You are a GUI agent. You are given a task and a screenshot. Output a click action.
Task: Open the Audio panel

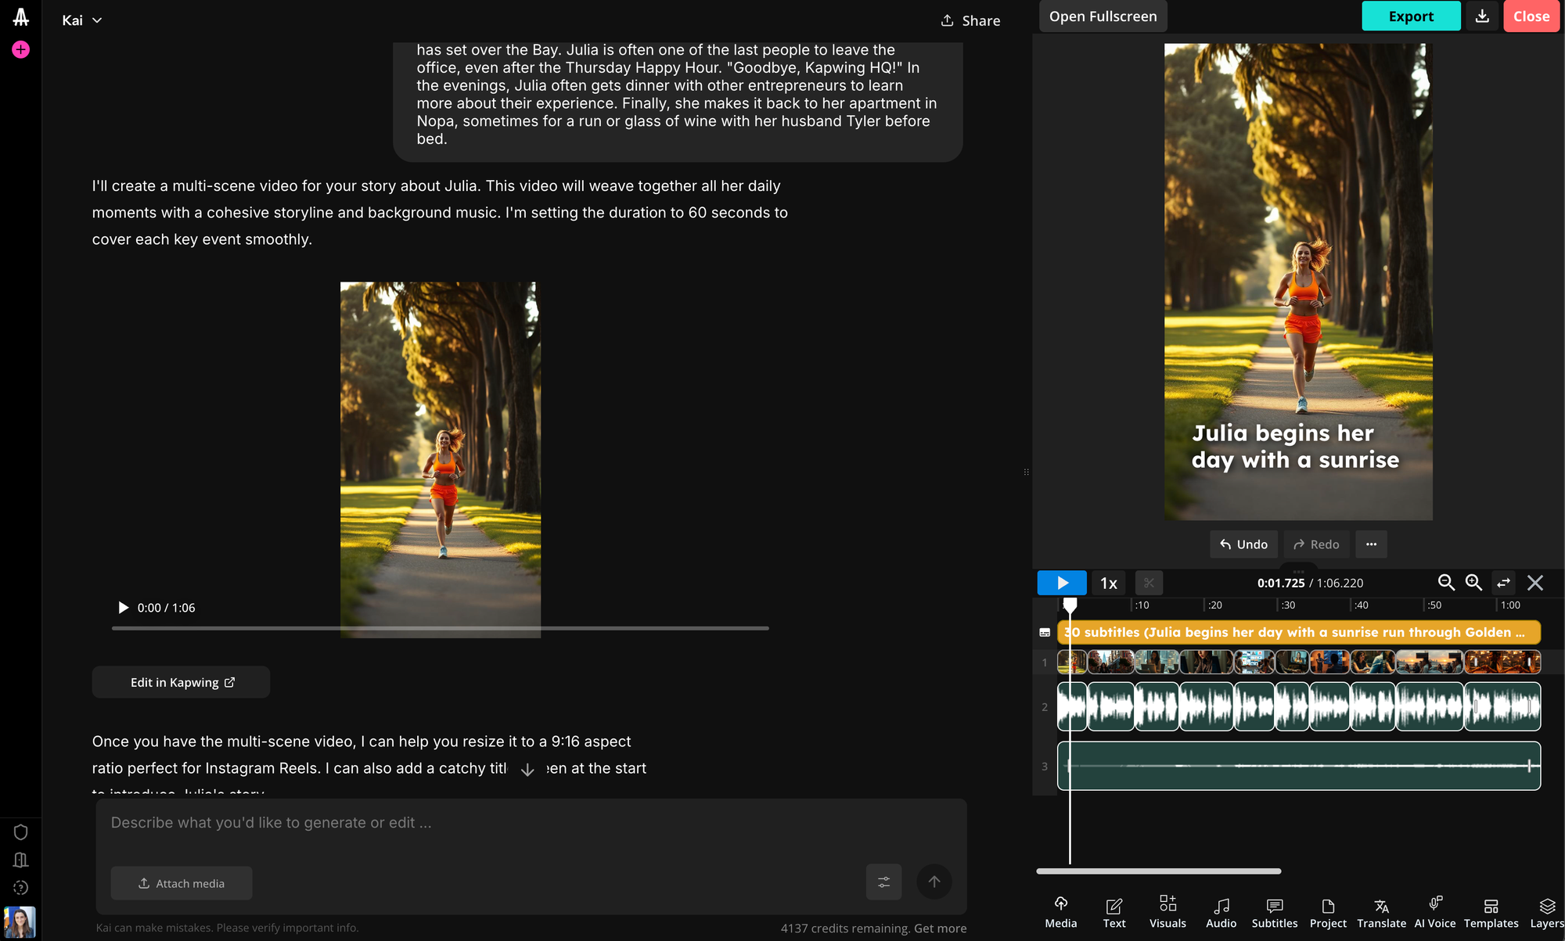1221,911
